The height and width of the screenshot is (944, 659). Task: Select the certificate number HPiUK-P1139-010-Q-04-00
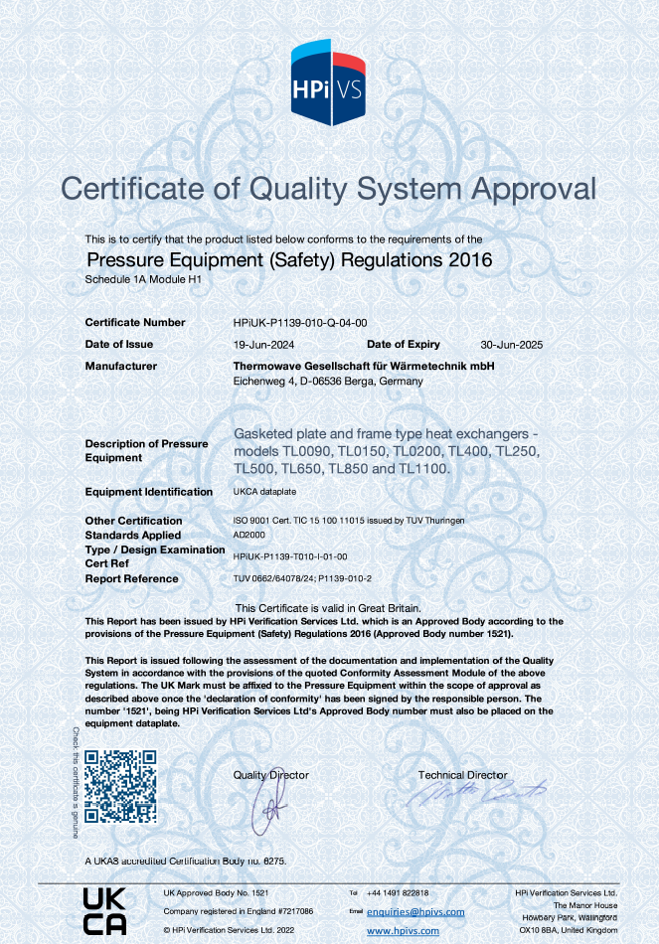300,323
